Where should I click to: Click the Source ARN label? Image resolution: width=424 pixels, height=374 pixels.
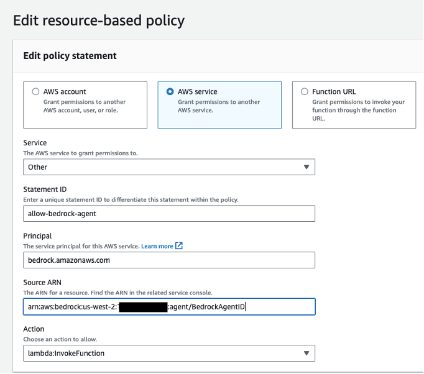[x=42, y=283]
